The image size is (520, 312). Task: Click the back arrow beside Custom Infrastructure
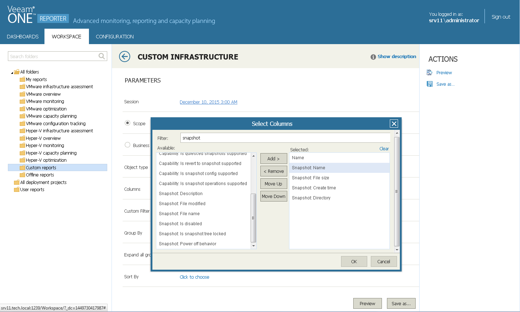(x=124, y=57)
